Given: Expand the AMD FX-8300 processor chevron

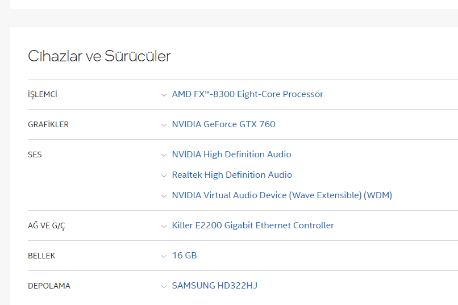Looking at the screenshot, I should coord(164,95).
